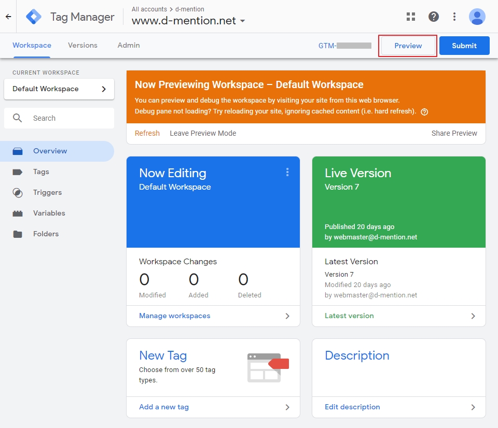Screen dimensions: 498x428
Task: Click the blue Submit button
Action: (x=464, y=46)
